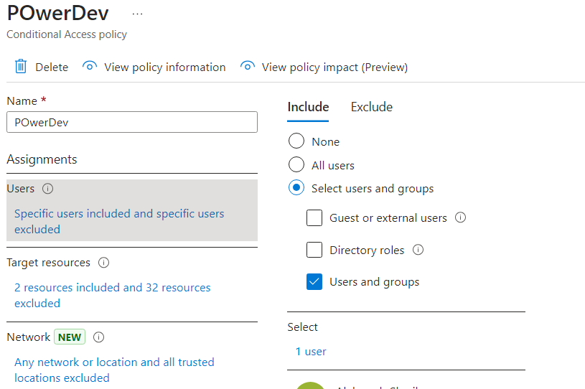Select the All users radio option
This screenshot has height=389, width=585.
tap(296, 165)
